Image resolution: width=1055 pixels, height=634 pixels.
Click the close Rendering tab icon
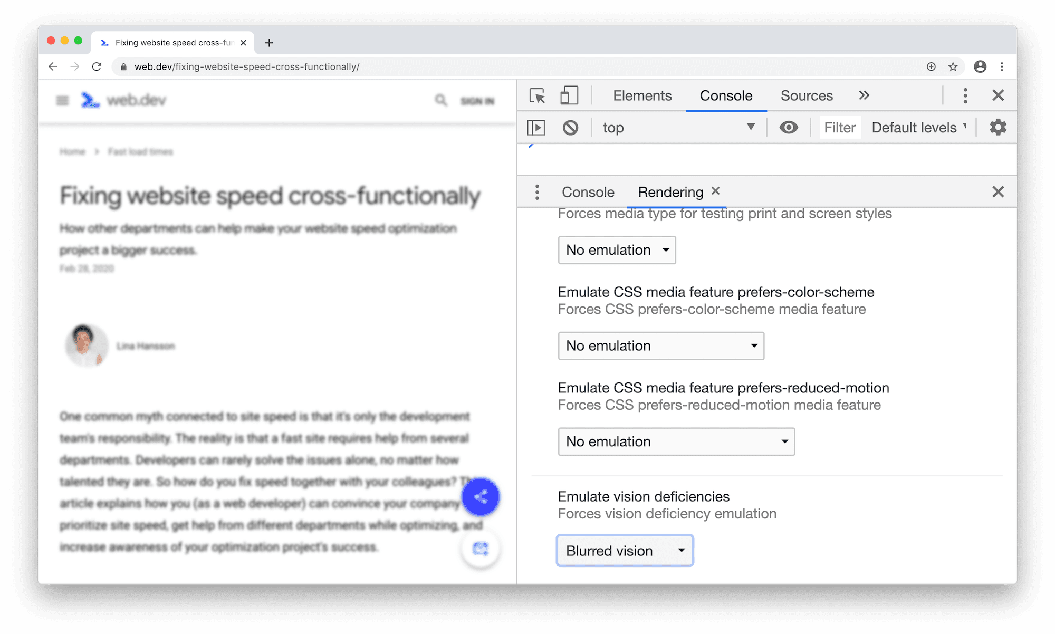point(716,191)
